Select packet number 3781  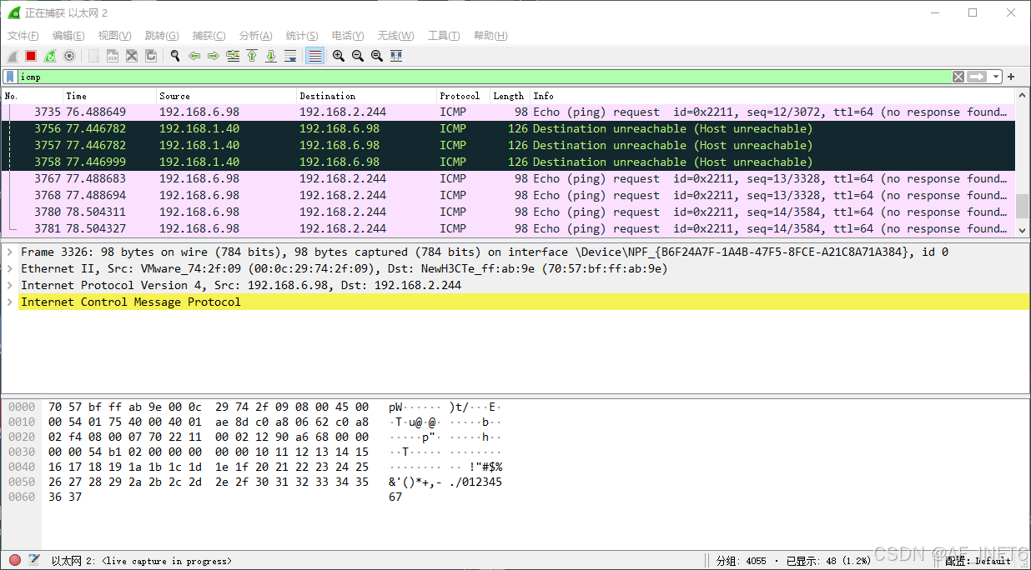coord(508,228)
